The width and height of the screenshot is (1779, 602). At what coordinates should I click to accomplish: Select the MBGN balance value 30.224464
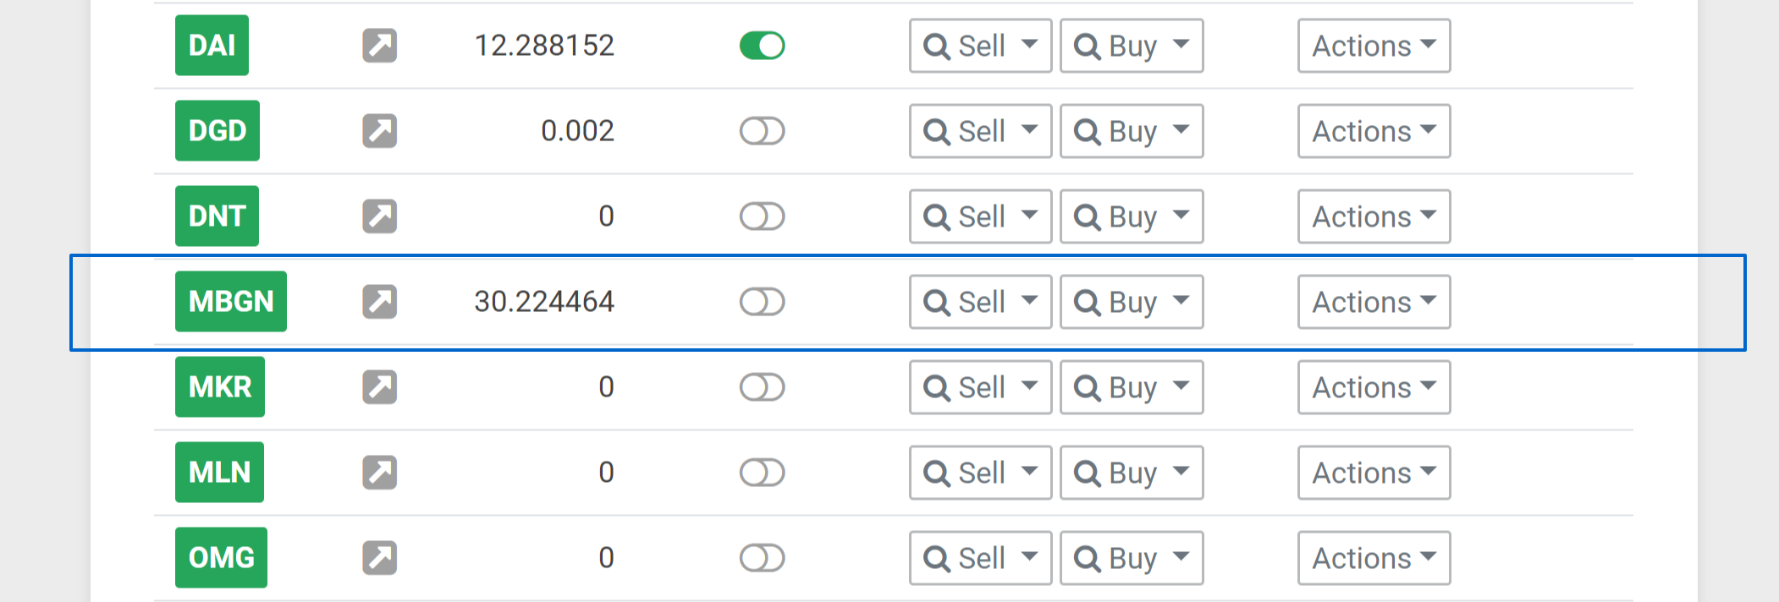(x=544, y=302)
